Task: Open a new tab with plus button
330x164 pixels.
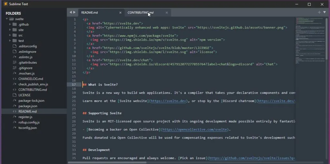Action: tap(319, 13)
